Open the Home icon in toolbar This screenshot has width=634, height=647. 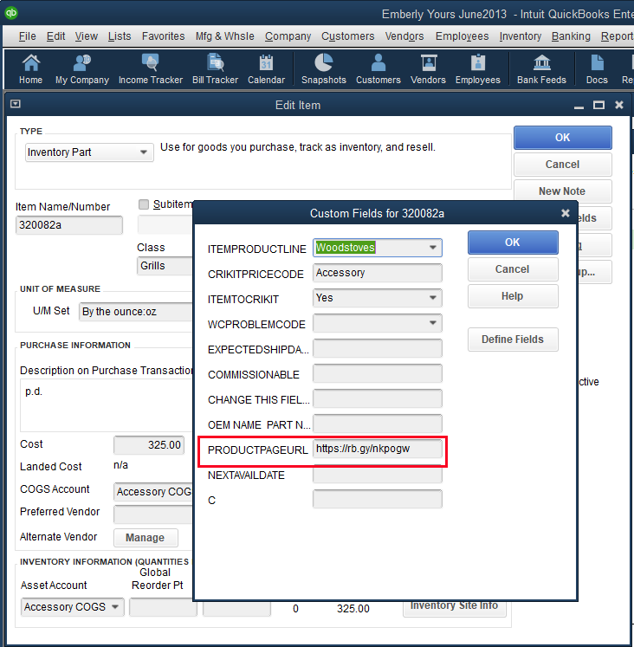point(30,69)
